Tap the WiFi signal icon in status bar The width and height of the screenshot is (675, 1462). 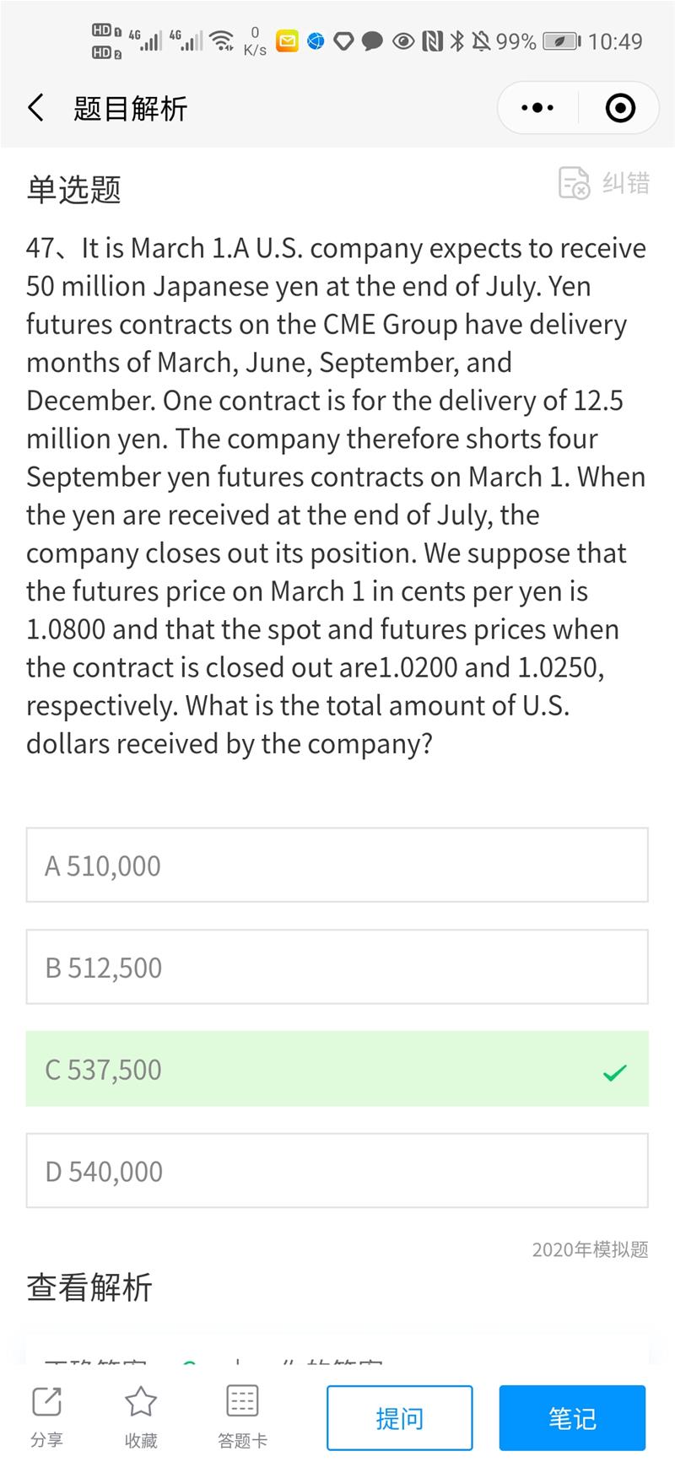pos(222,40)
